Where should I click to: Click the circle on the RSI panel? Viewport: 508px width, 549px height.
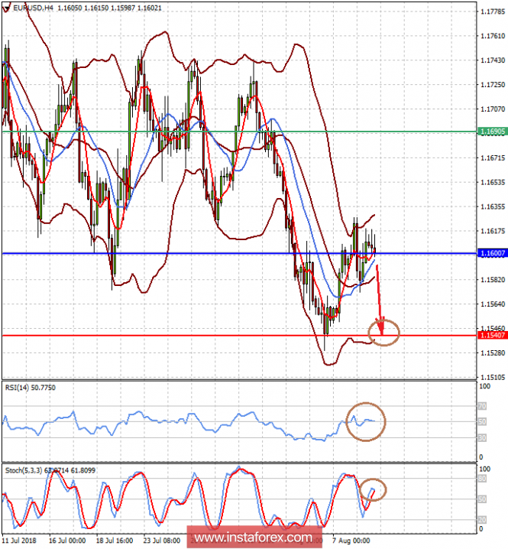[x=366, y=421]
